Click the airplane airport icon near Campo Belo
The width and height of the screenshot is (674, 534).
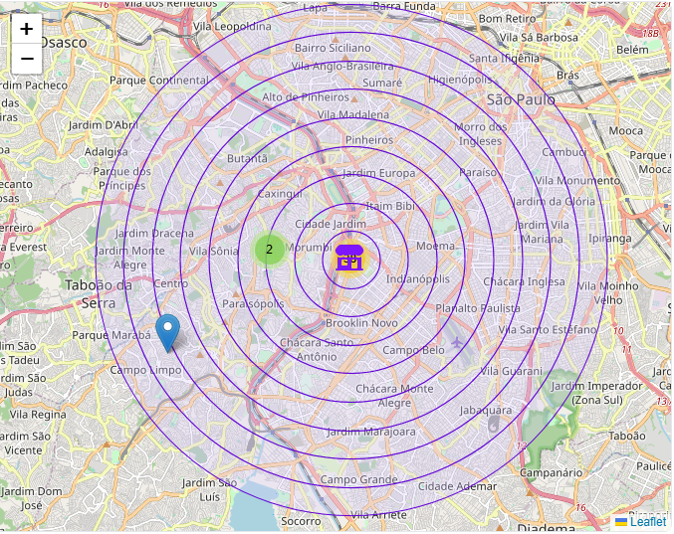457,343
